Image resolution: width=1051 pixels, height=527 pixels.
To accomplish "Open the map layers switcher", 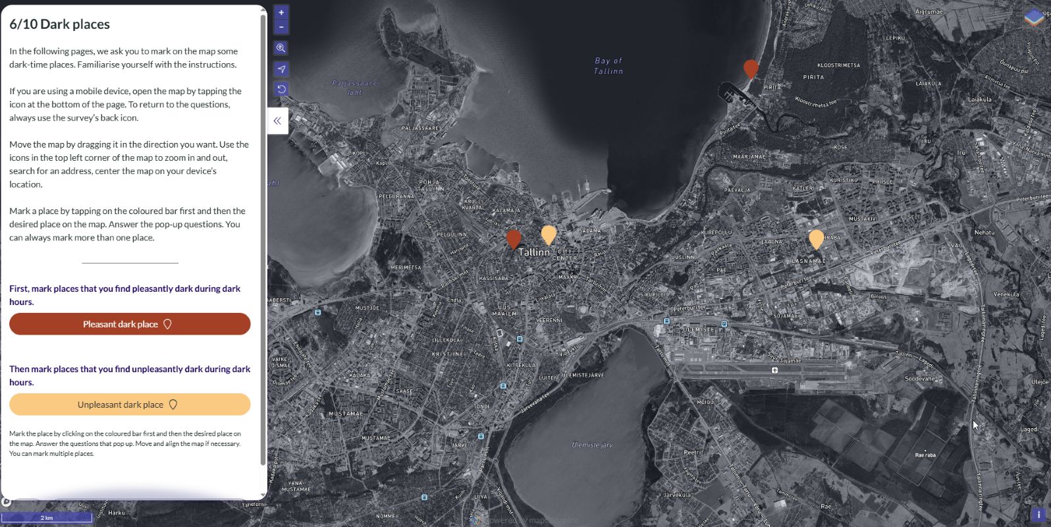I will (x=1034, y=18).
